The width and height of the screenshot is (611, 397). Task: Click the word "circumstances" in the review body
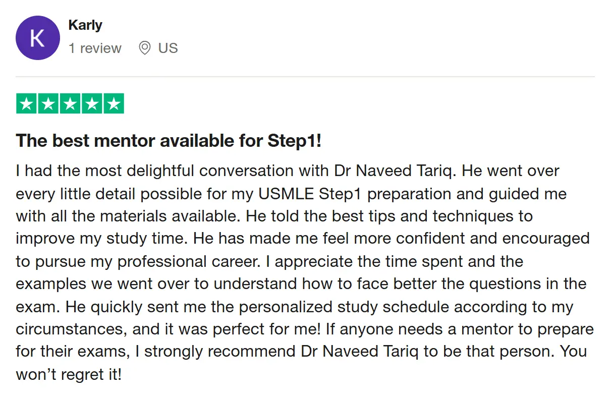click(69, 330)
